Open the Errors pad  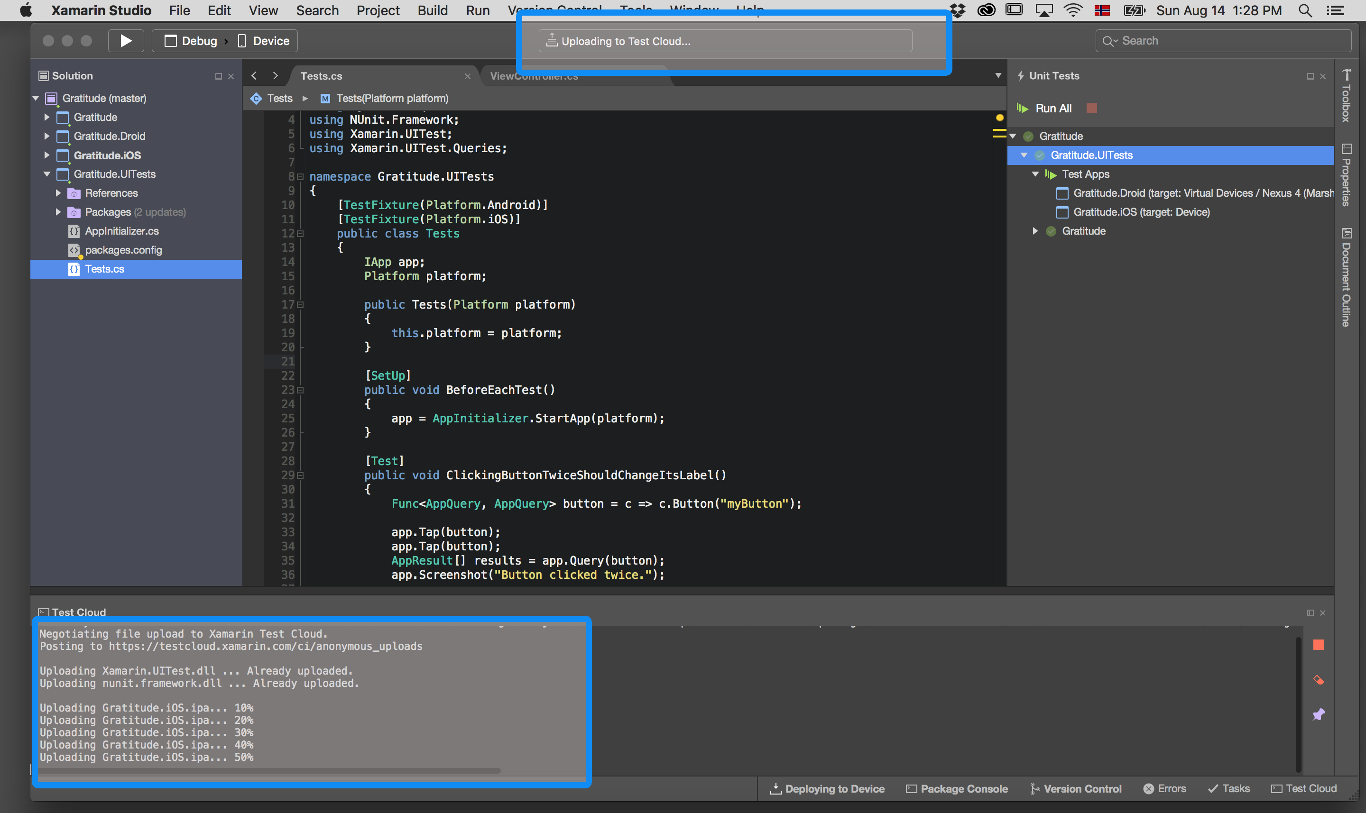click(1164, 789)
